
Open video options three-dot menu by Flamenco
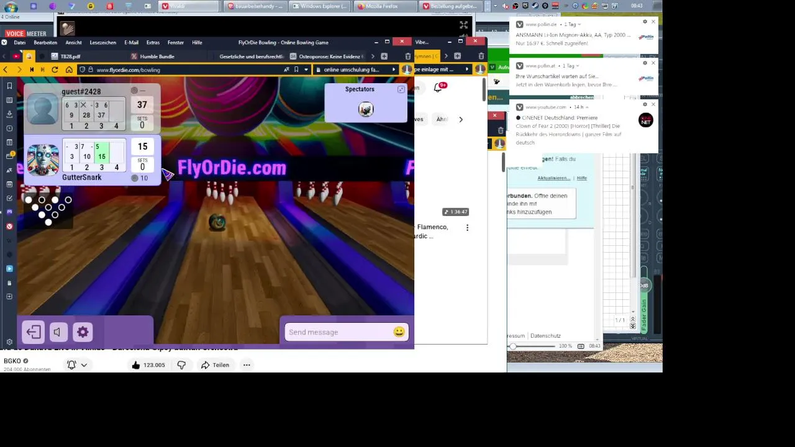pos(467,228)
